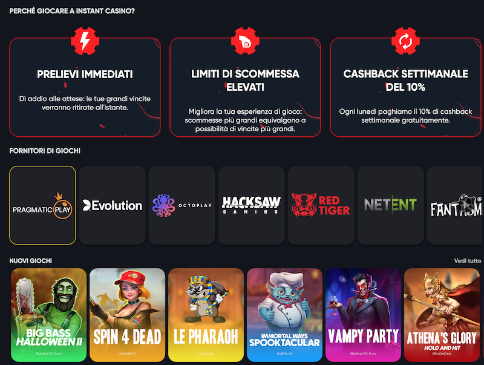Choose the Octoplay octopus logo
484x365 pixels.
point(182,205)
